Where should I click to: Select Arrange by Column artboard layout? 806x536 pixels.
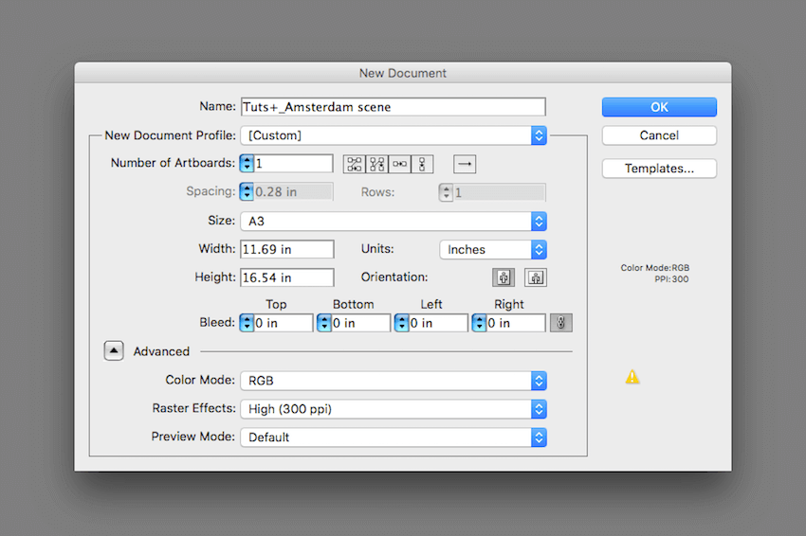pos(422,164)
